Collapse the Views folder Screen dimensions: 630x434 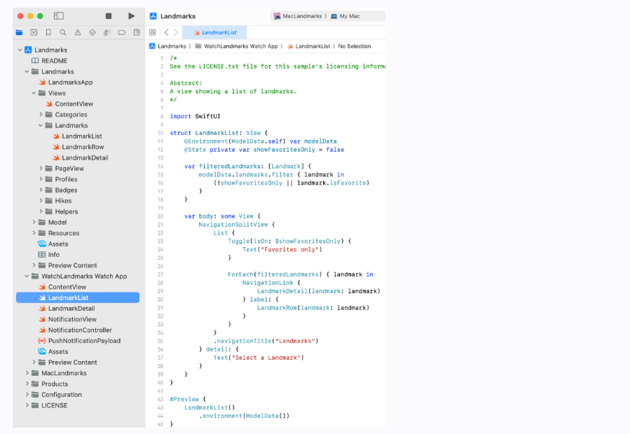(34, 93)
